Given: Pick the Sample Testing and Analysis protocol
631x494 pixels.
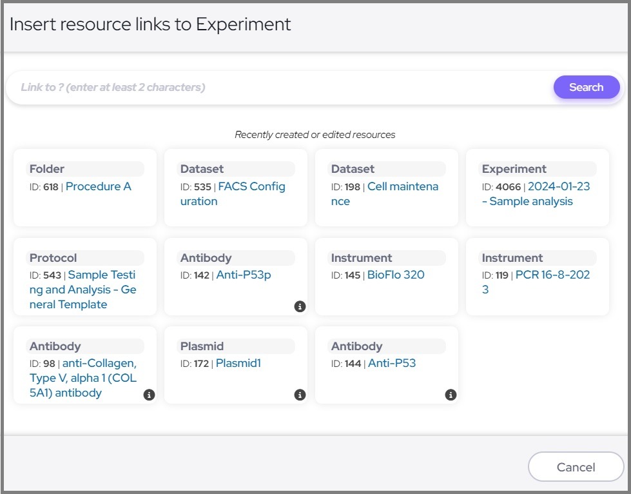Looking at the screenshot, I should point(102,275).
